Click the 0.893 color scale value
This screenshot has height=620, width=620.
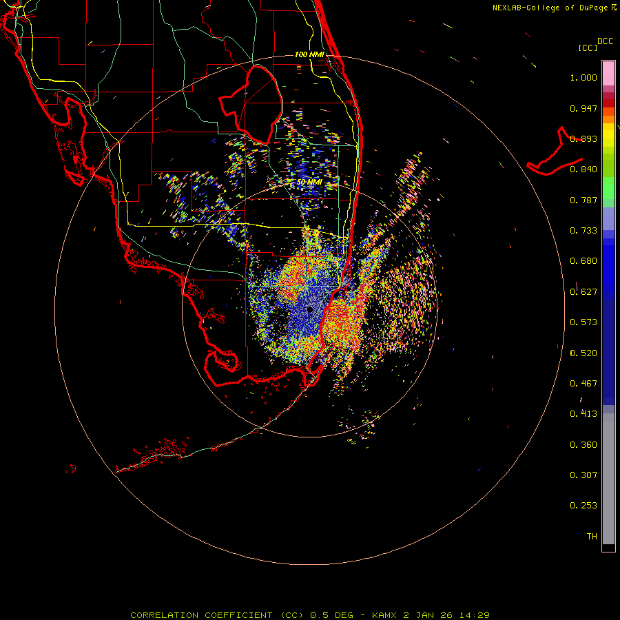click(583, 138)
